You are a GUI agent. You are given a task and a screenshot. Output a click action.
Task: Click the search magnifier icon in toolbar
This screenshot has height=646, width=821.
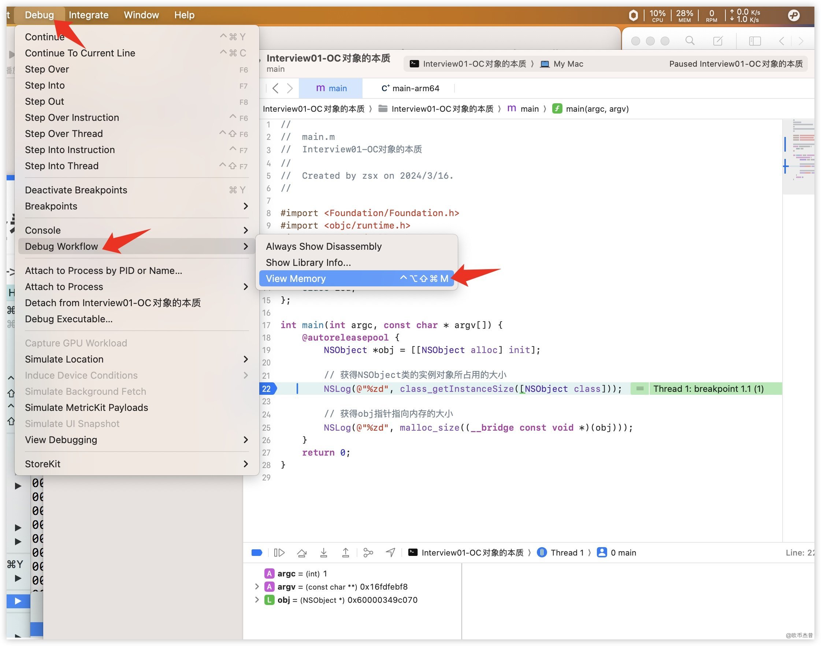[x=690, y=41]
